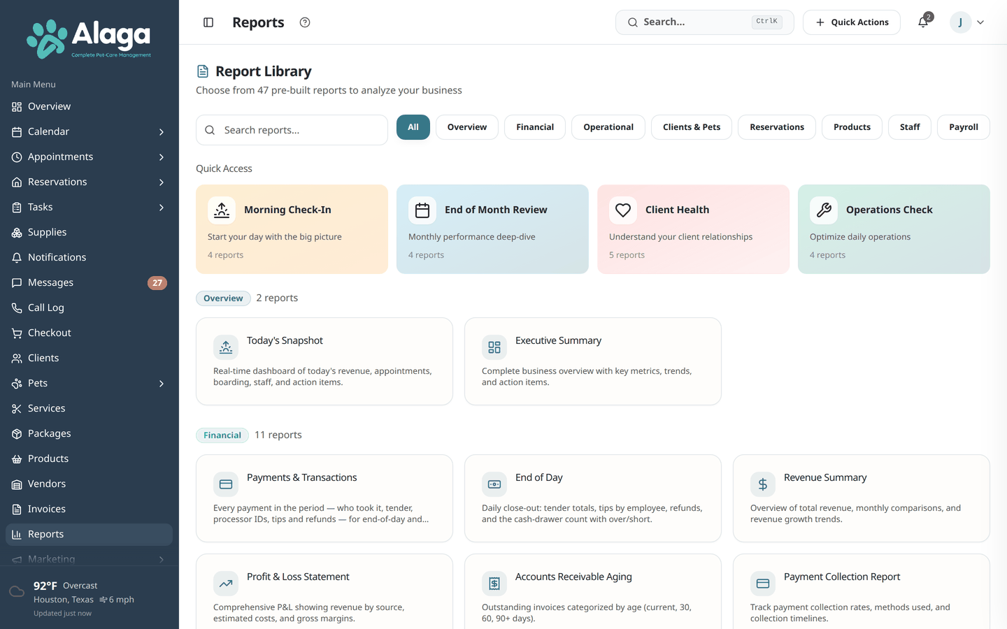Image resolution: width=1007 pixels, height=629 pixels.
Task: Expand the Appointments submenu chevron
Action: pyautogui.click(x=162, y=157)
